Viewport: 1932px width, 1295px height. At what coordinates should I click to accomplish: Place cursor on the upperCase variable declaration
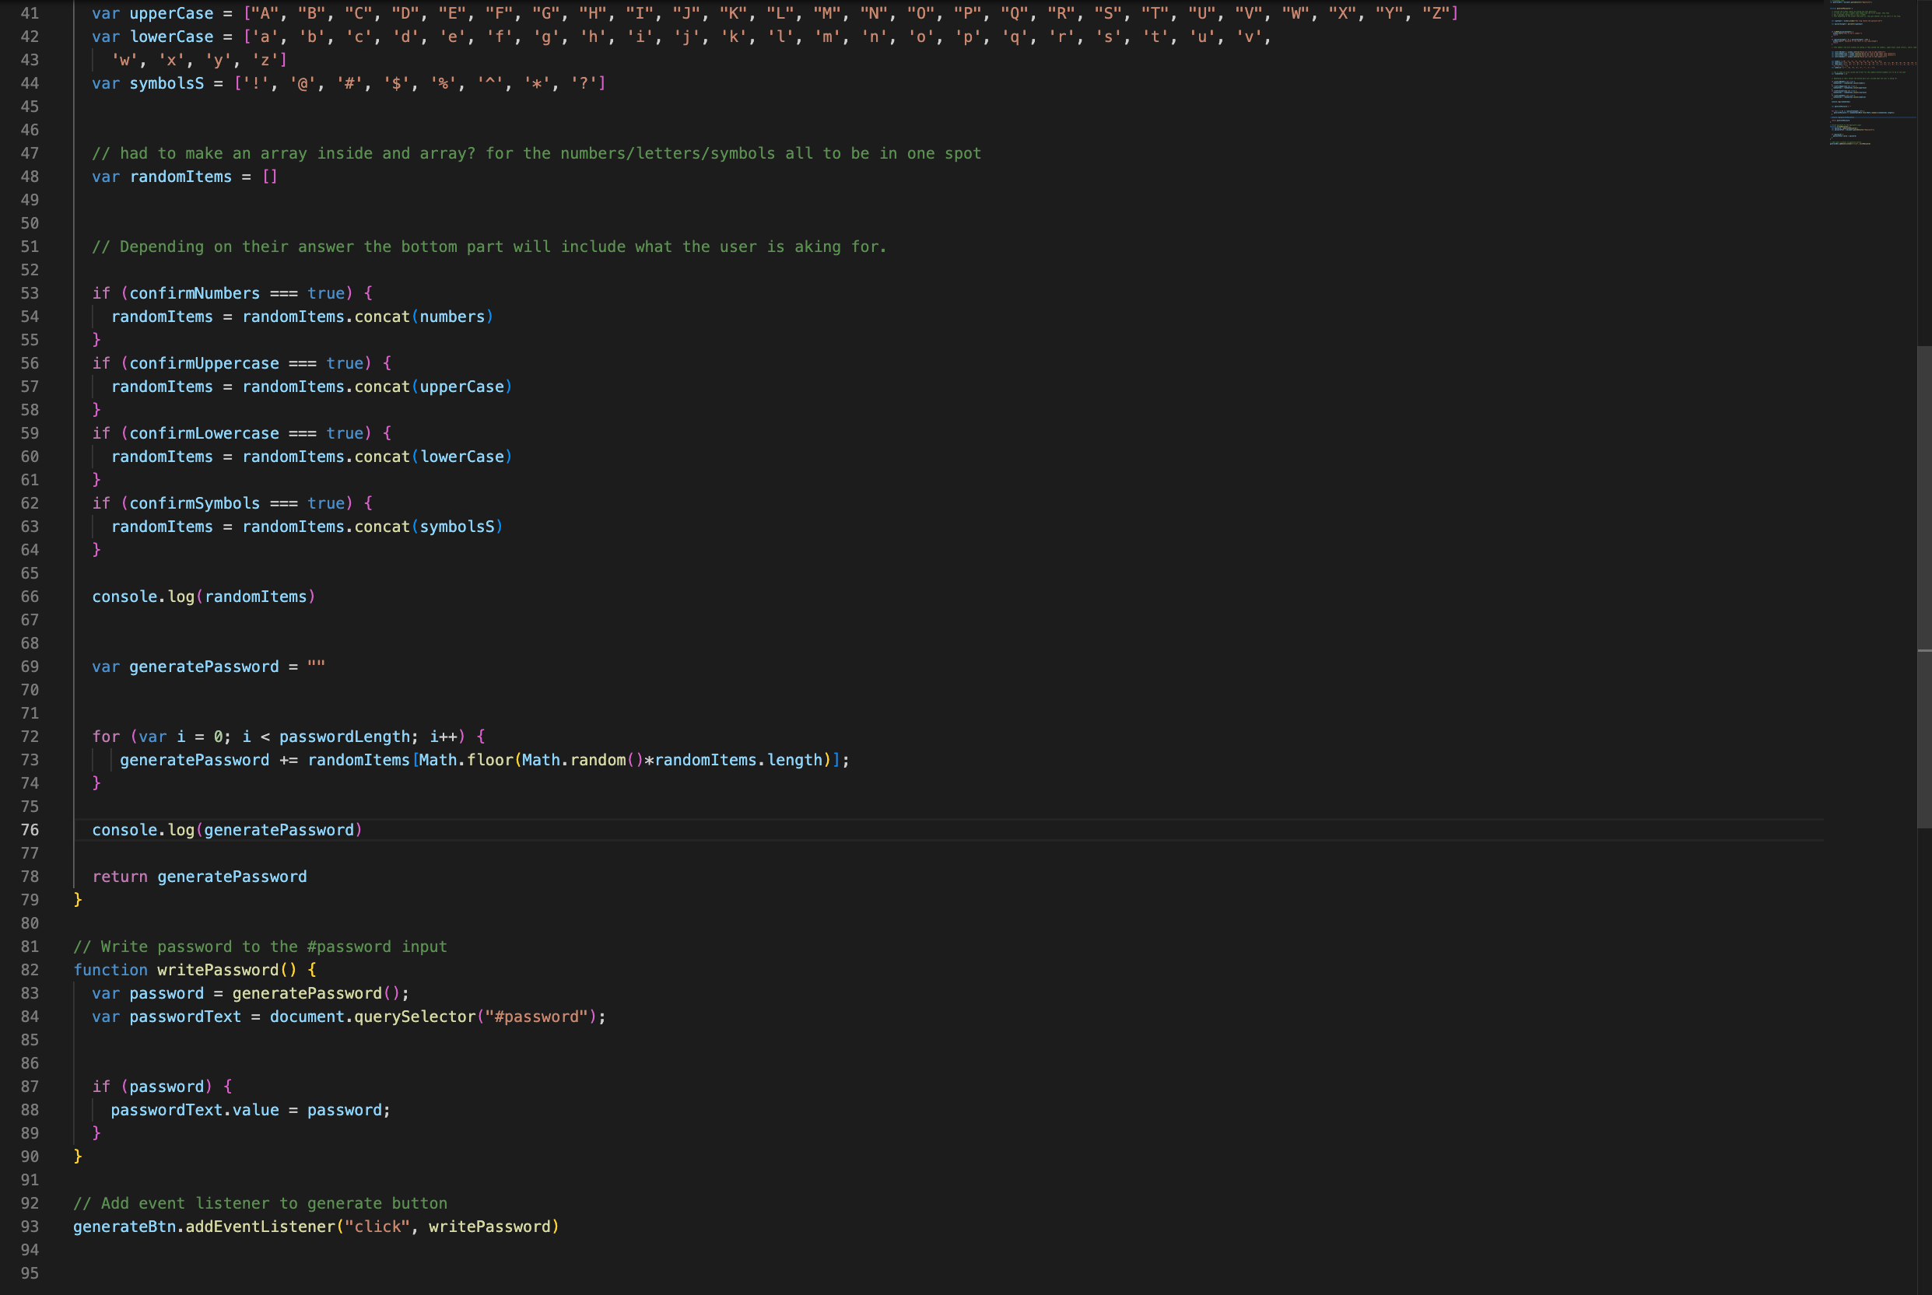point(171,14)
